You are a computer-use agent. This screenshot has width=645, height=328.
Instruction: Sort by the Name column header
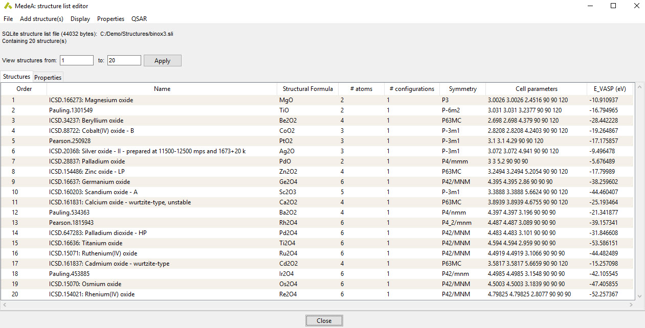162,89
